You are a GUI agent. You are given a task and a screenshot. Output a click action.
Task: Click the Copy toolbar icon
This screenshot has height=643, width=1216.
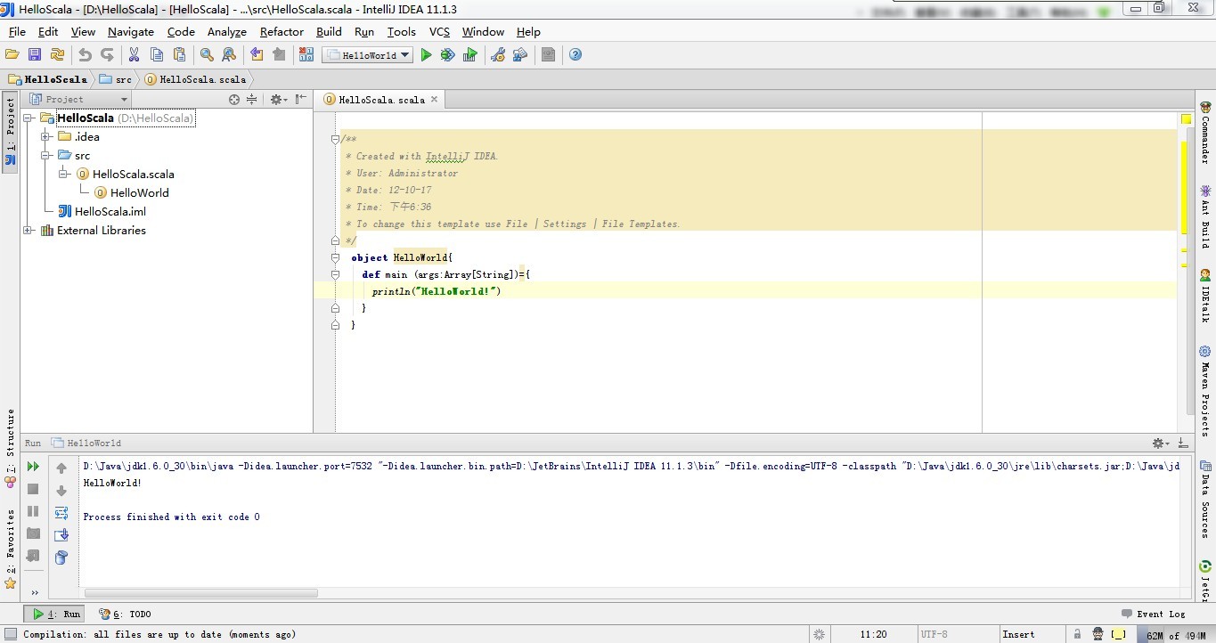[x=156, y=55]
